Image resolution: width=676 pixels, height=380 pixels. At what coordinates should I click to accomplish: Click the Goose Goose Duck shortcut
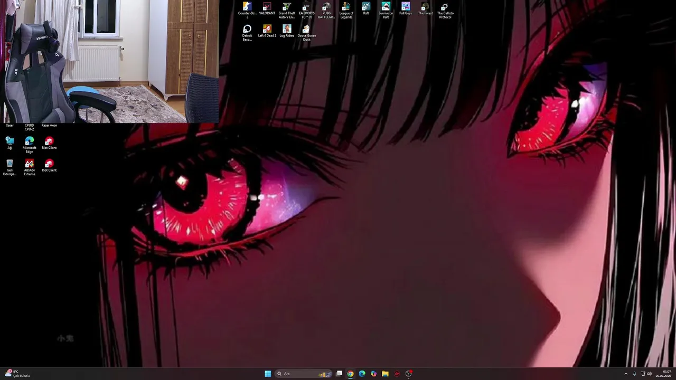pyautogui.click(x=307, y=33)
